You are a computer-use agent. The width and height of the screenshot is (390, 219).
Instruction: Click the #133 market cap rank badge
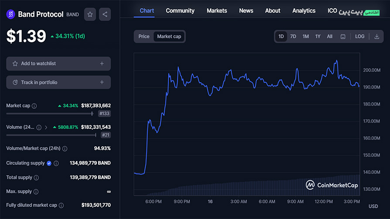pyautogui.click(x=104, y=114)
